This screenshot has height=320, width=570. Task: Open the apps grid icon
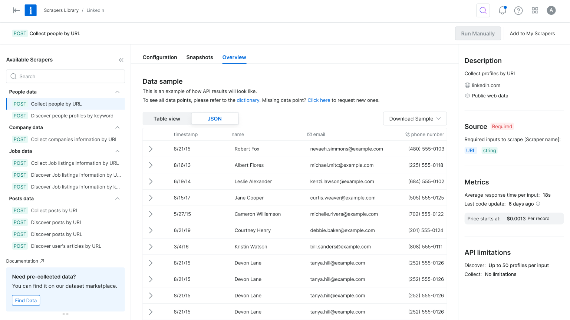coord(535,10)
